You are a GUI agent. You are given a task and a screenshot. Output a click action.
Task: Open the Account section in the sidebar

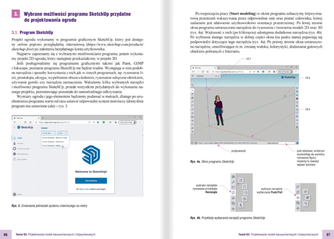pos(18,143)
